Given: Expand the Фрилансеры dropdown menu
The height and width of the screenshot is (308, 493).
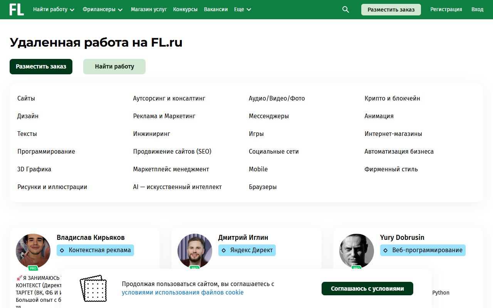Looking at the screenshot, I should [102, 10].
